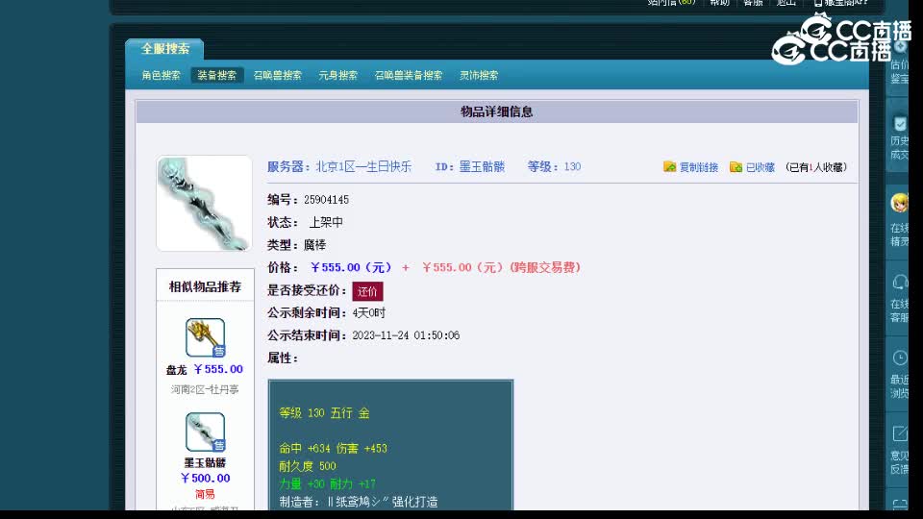The width and height of the screenshot is (923, 519).
Task: Click 耐久度 500 attribute line
Action: pyautogui.click(x=308, y=466)
